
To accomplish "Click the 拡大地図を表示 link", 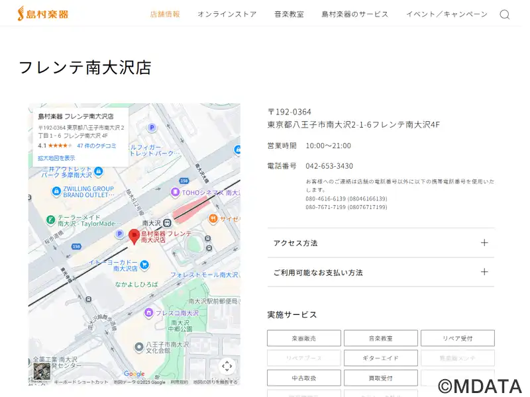I will point(56,158).
